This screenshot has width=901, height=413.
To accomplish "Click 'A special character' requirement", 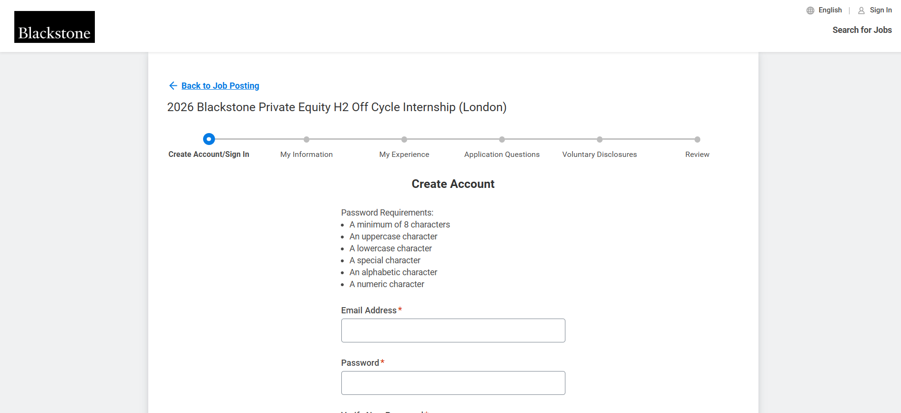I will click(x=385, y=260).
